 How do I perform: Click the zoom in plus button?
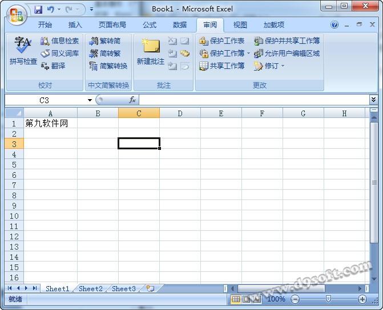(362, 299)
